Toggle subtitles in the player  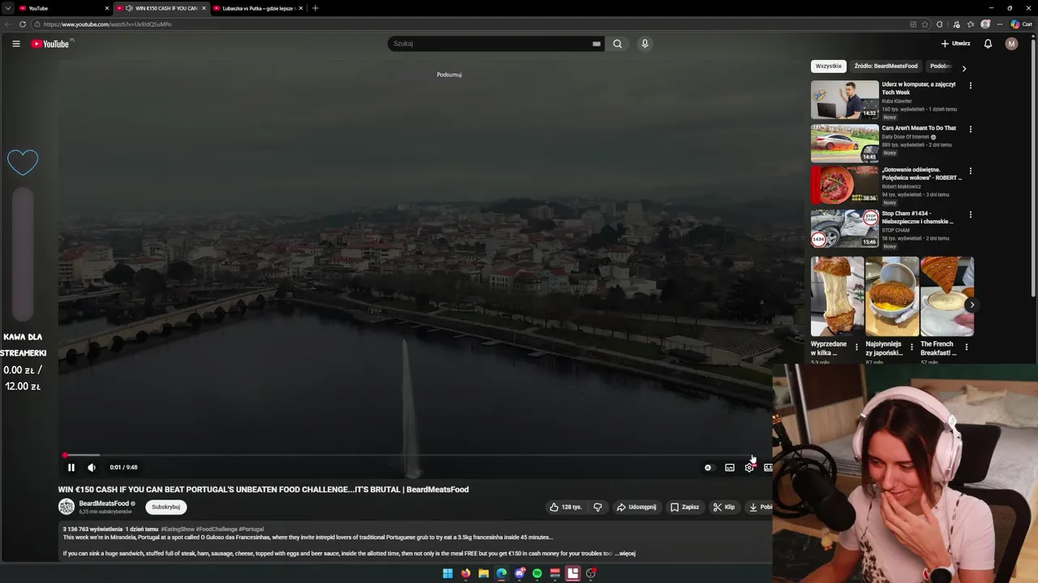point(730,467)
